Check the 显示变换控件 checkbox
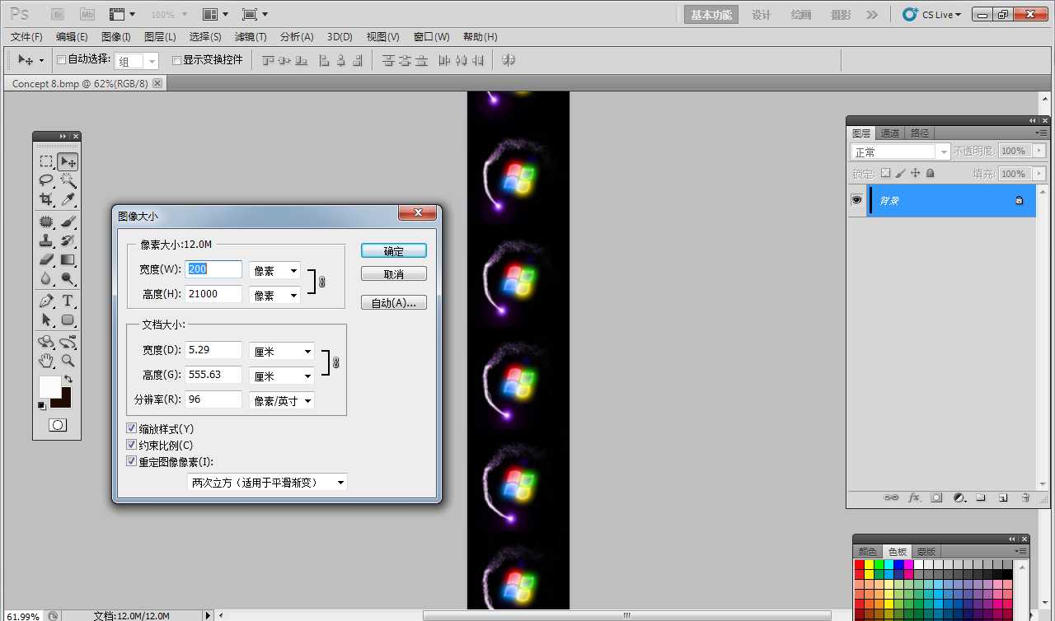 (x=176, y=59)
